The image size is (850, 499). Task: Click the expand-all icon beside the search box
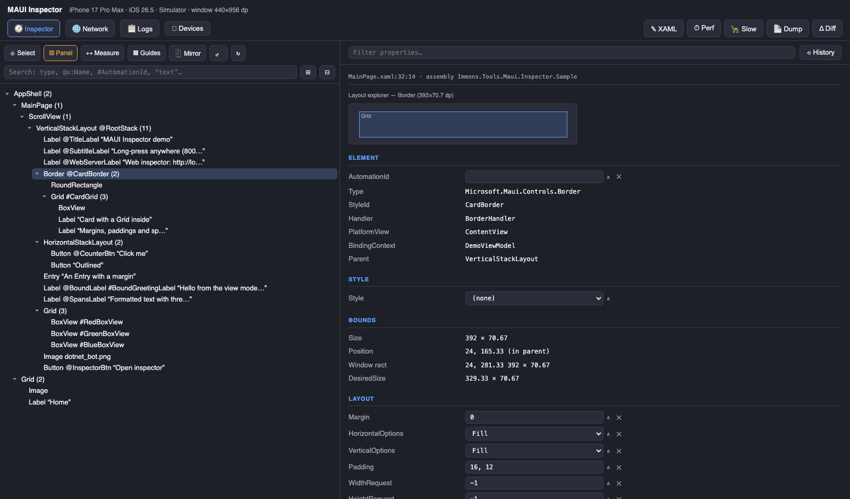tap(308, 72)
